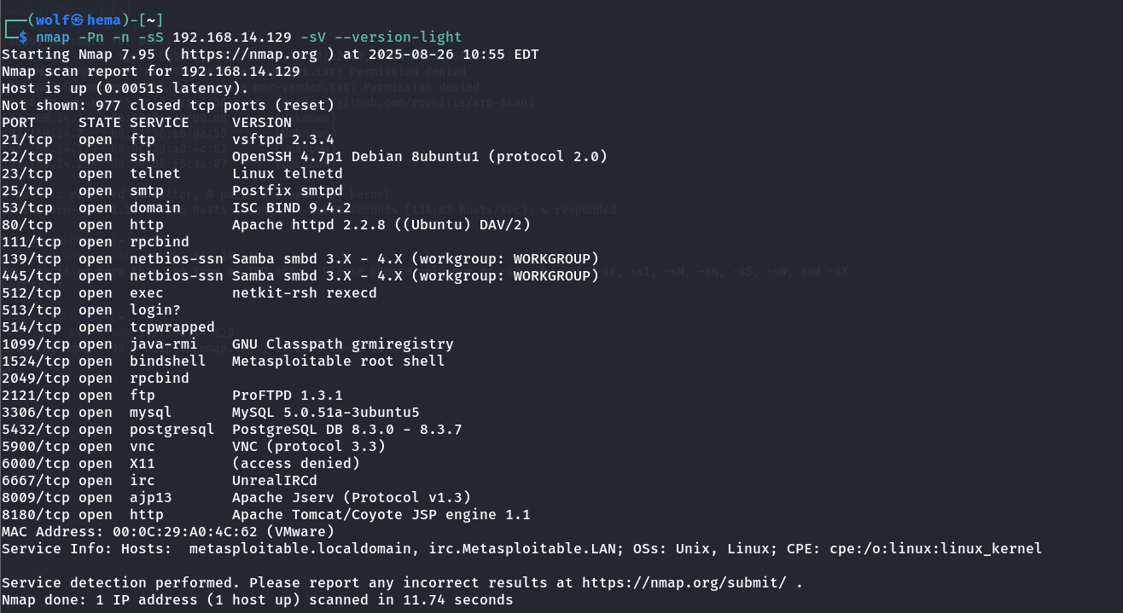Click the MAC Address 00:0C:29:A0:4C:62 line
Image resolution: width=1123 pixels, height=613 pixels.
coord(166,532)
